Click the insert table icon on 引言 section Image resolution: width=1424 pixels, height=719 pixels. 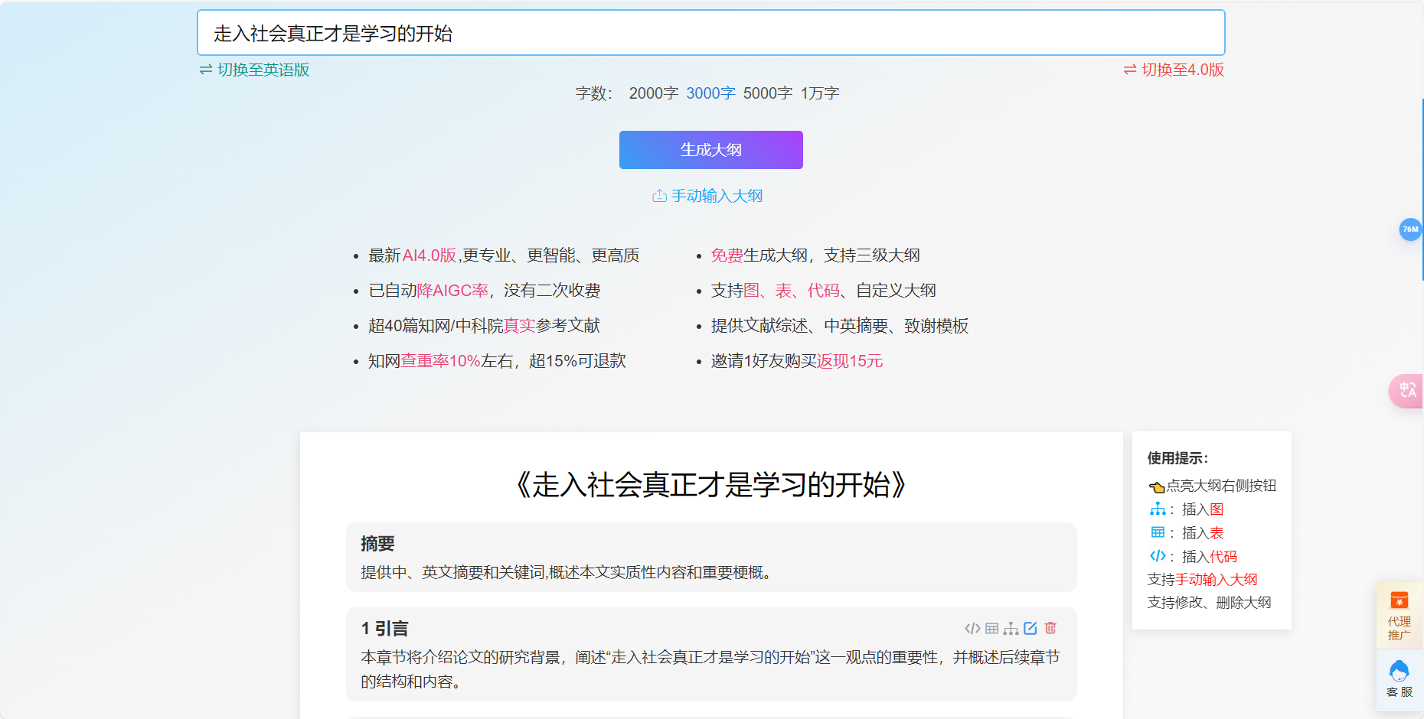click(x=991, y=628)
